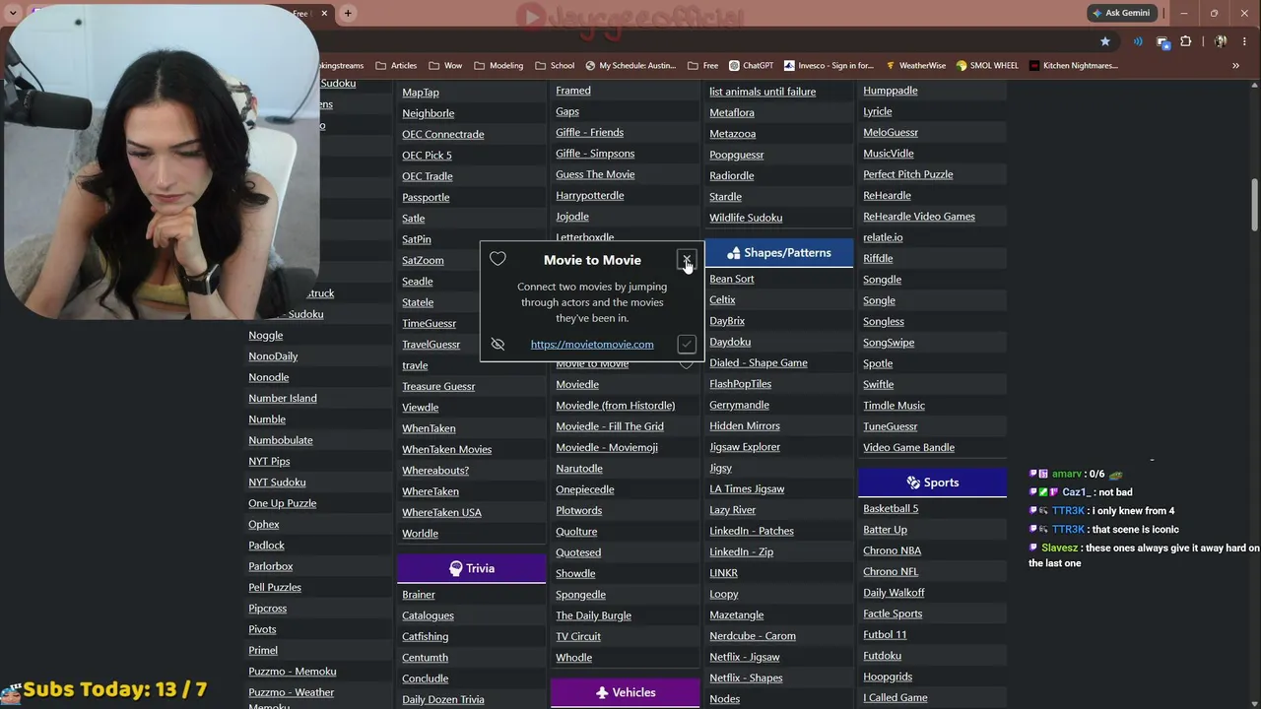This screenshot has height=709, width=1261.
Task: Open the Poopguessr game
Action: click(737, 155)
